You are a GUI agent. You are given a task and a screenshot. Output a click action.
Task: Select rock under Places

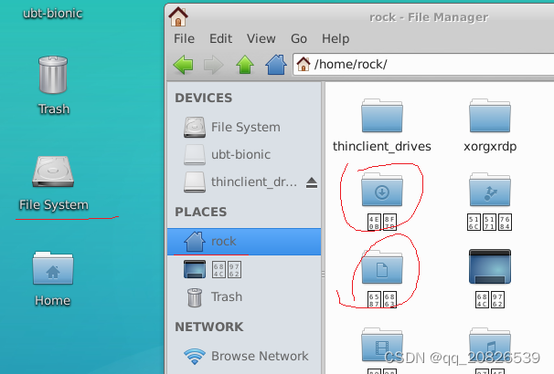(x=244, y=242)
